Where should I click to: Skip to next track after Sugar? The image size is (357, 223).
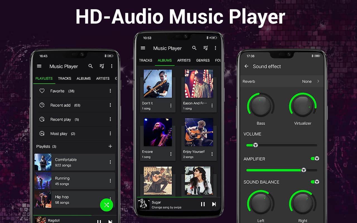click(214, 204)
